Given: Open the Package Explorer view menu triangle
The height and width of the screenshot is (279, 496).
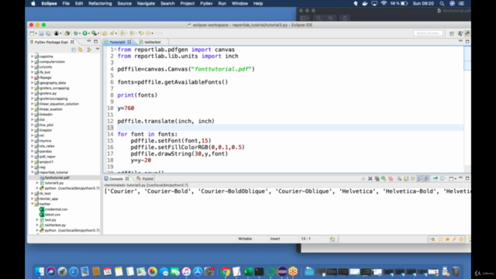Looking at the screenshot, I should coord(98,50).
